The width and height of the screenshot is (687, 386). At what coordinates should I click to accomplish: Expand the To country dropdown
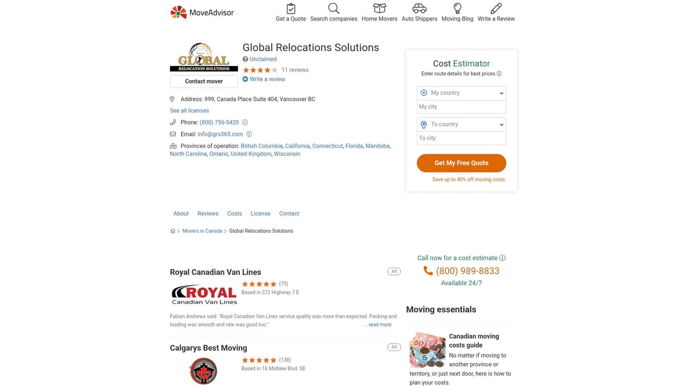pyautogui.click(x=461, y=124)
